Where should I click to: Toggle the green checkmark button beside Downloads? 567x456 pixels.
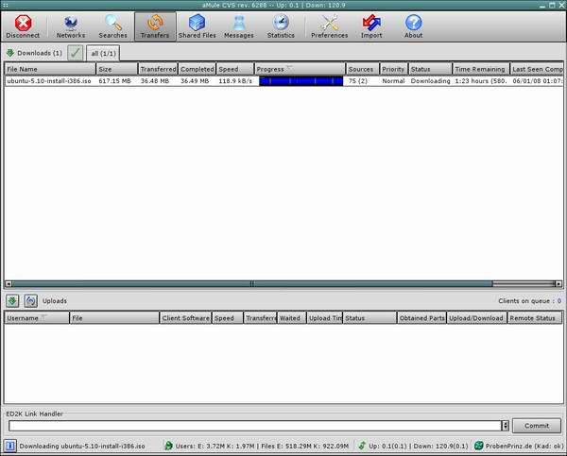(x=76, y=53)
